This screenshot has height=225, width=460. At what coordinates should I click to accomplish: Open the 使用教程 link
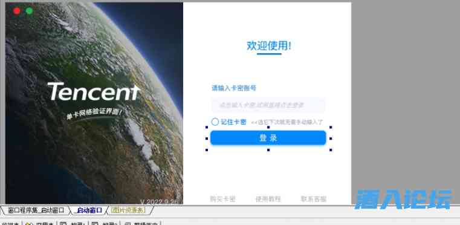[268, 199]
